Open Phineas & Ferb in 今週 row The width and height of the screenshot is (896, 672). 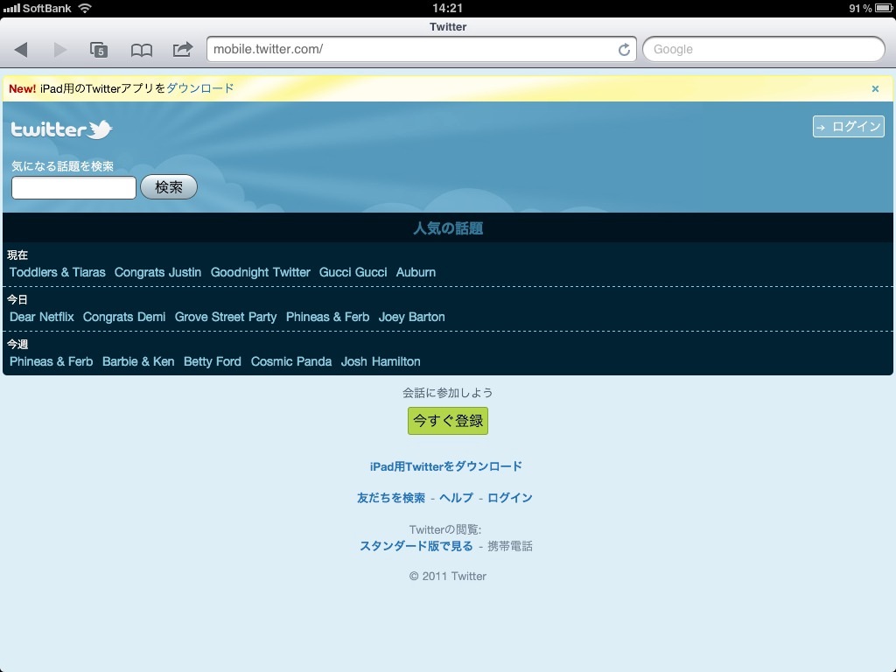51,361
